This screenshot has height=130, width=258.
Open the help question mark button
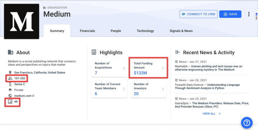click(247, 122)
